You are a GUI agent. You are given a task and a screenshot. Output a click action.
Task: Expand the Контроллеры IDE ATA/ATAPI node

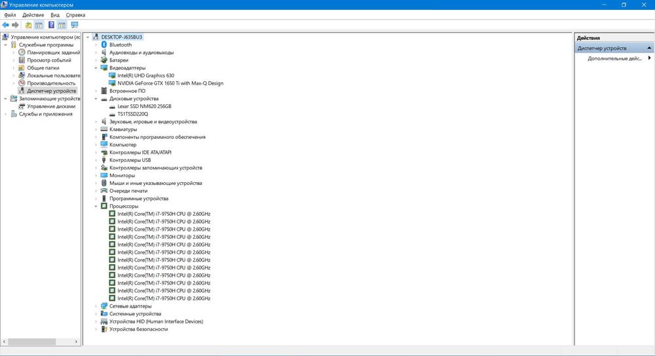pos(96,152)
